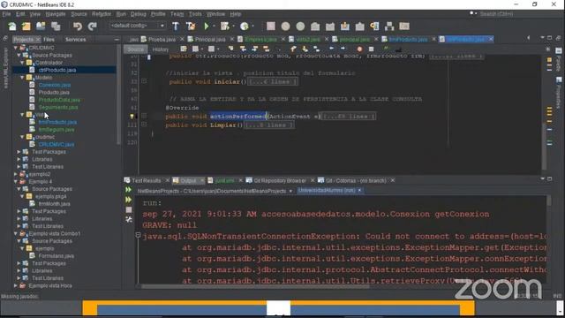
Task: Click the Debug Project toolbar icon
Action: point(225,26)
